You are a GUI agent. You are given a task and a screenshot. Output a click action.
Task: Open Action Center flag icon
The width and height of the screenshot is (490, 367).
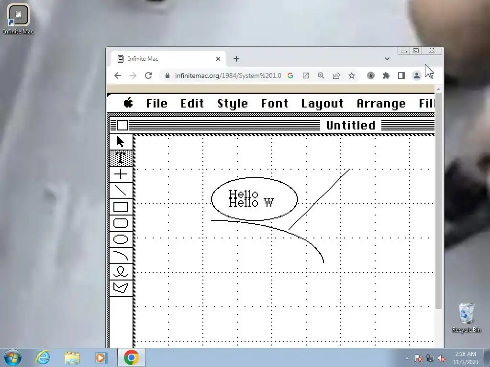[x=419, y=358]
